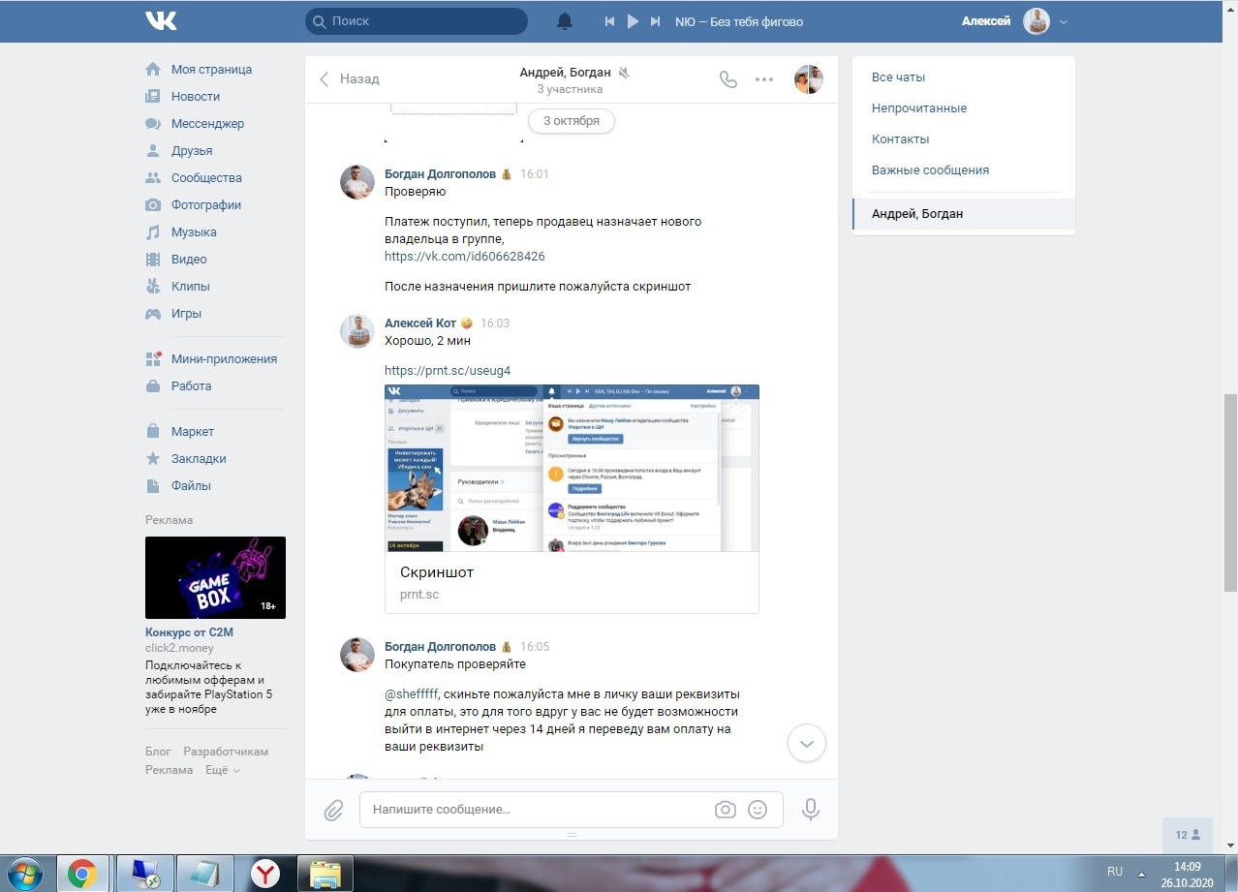1238x892 pixels.
Task: Click the VK logo in the header
Action: point(161,20)
